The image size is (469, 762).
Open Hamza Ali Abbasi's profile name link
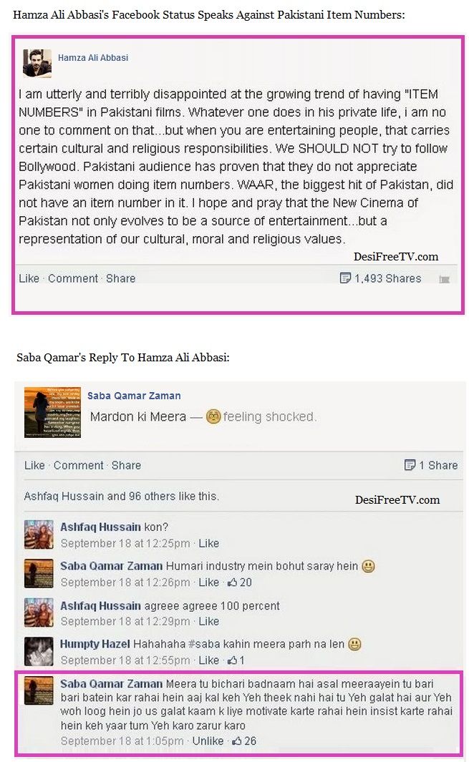93,57
